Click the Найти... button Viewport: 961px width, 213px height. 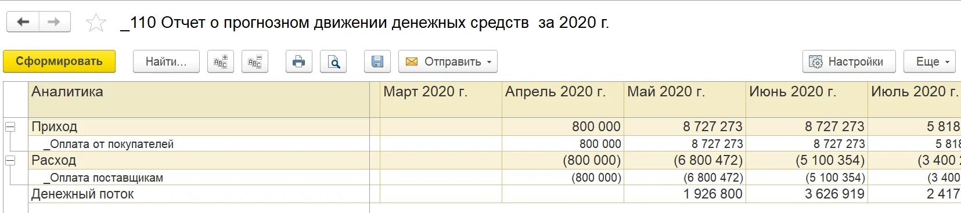click(166, 62)
